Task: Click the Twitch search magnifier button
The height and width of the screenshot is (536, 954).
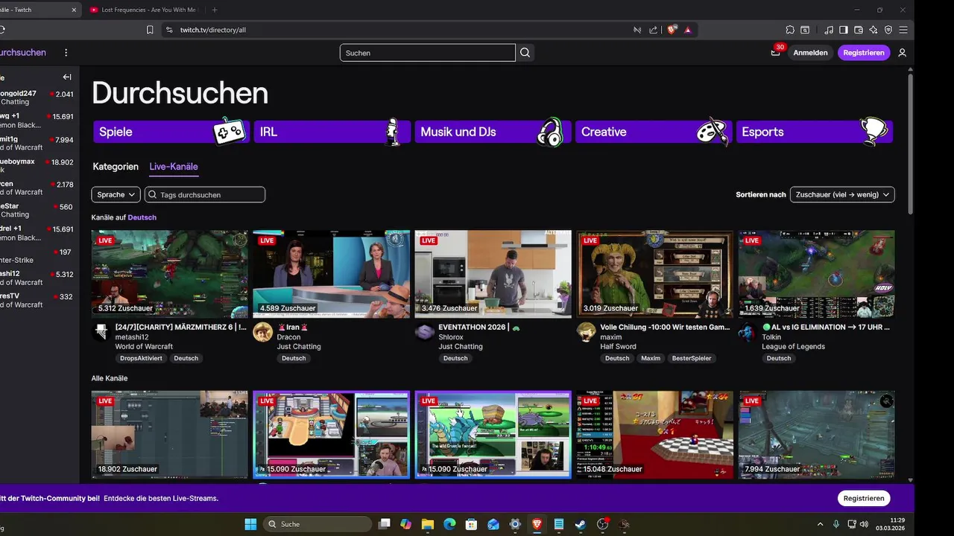Action: 525,53
